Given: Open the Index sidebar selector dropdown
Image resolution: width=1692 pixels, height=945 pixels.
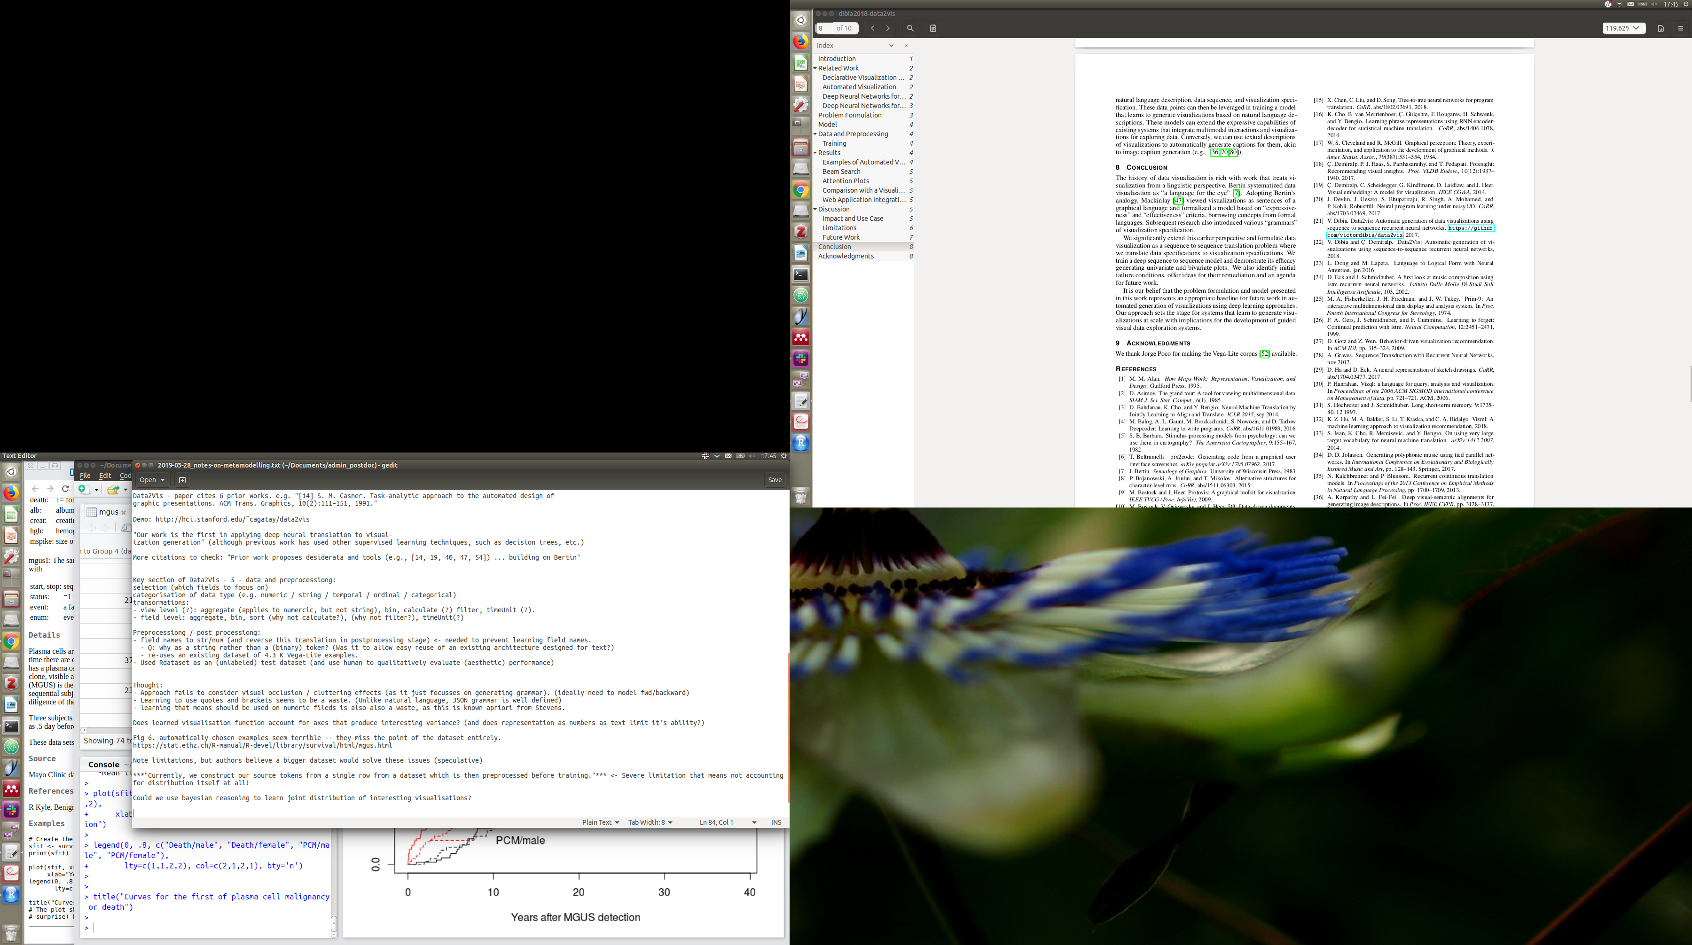Looking at the screenshot, I should tap(891, 45).
